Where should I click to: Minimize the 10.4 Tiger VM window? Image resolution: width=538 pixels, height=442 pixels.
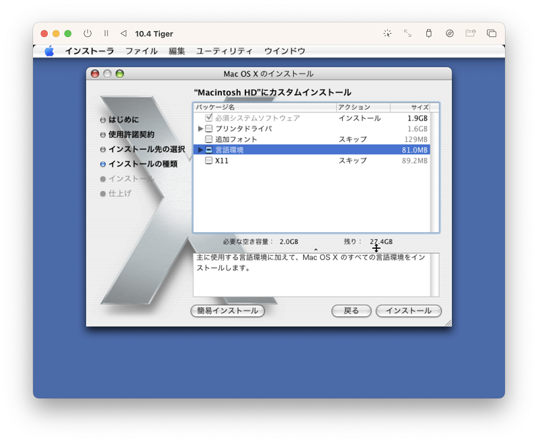(56, 33)
